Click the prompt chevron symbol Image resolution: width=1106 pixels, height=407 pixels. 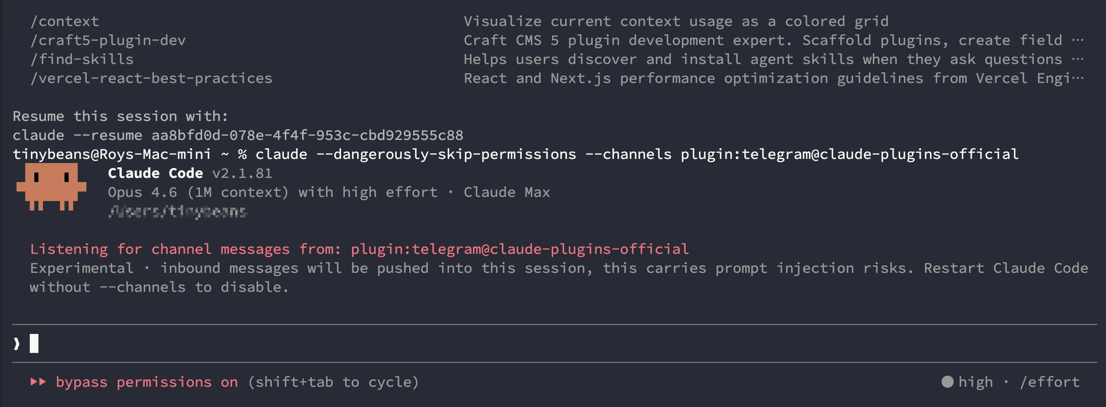[17, 343]
